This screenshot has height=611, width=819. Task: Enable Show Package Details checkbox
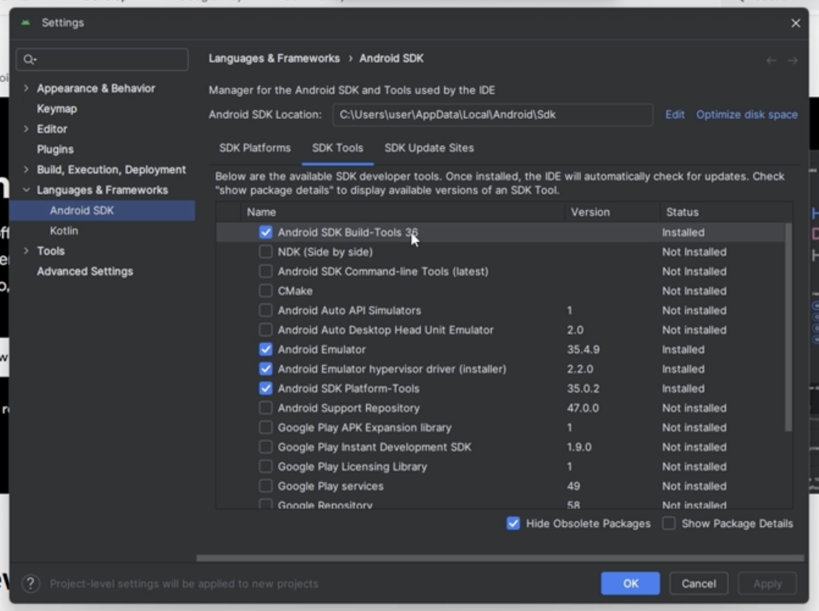coord(669,523)
